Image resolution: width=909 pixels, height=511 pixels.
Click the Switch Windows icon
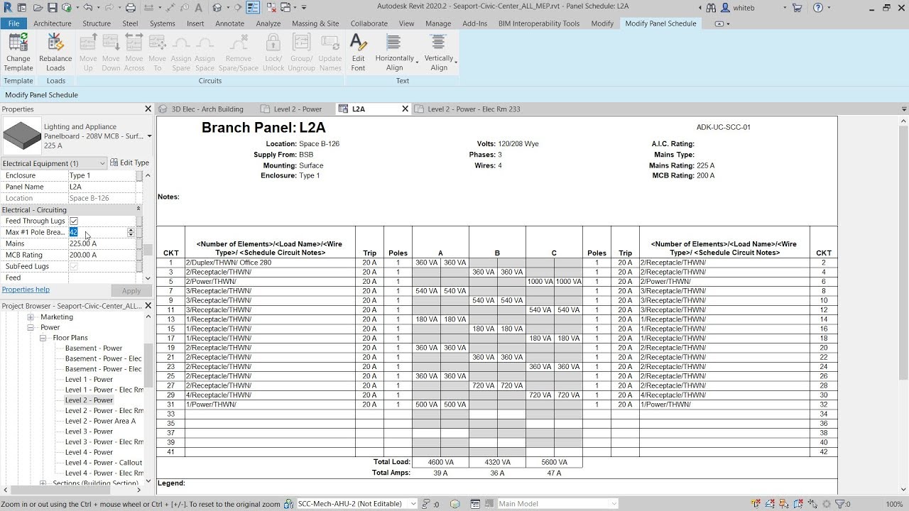tap(287, 7)
